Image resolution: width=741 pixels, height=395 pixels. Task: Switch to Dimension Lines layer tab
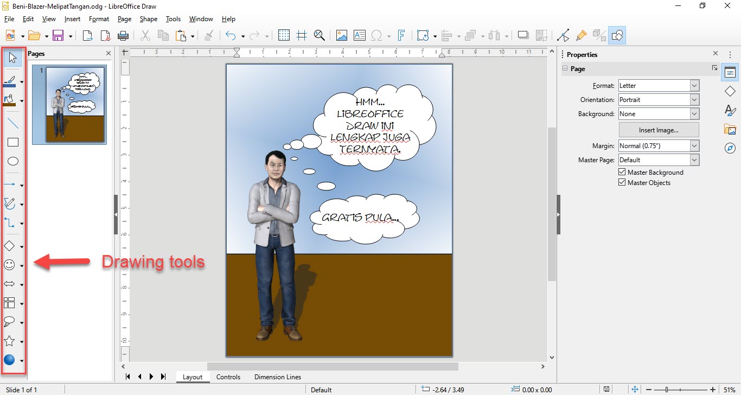(278, 377)
